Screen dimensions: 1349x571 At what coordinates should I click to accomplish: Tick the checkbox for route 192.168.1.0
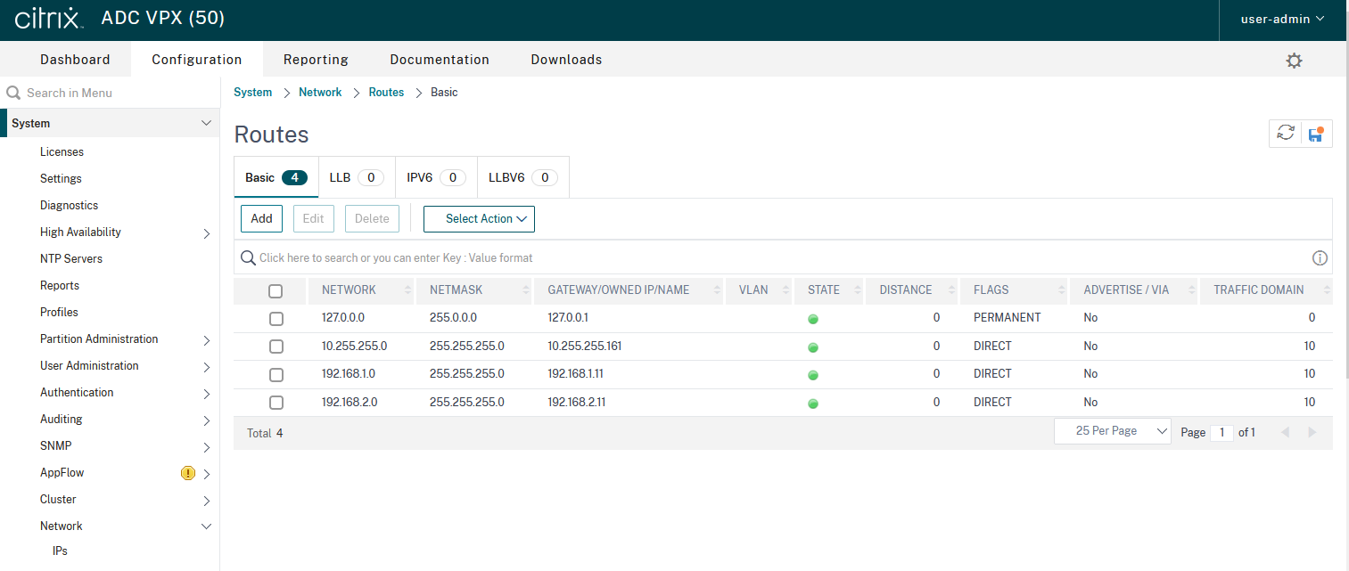click(x=276, y=374)
